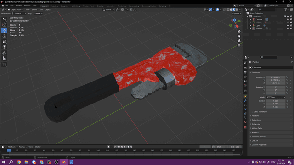Hide the Camera object via eye icon

(288, 19)
